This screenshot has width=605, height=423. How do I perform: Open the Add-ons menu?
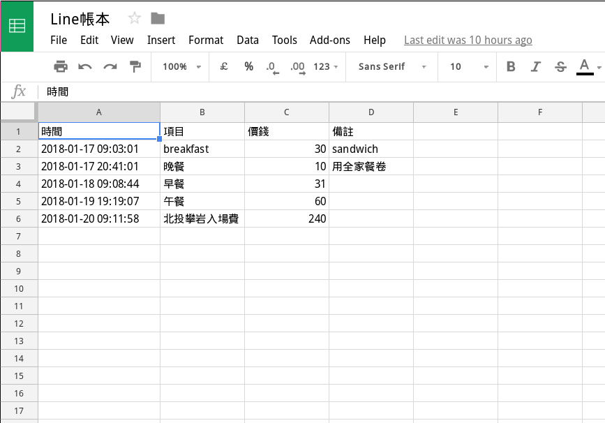click(329, 40)
